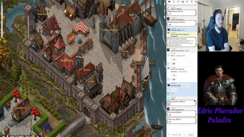Viewport: 244px width, 137px height.
Task: Open the Art Library tab in the sidebar
Action: point(174,2)
